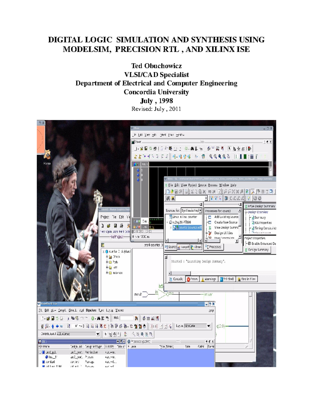Screen dimensions: 313x405
Task: Switch to the Warnings tab
Action: pyautogui.click(x=208, y=279)
